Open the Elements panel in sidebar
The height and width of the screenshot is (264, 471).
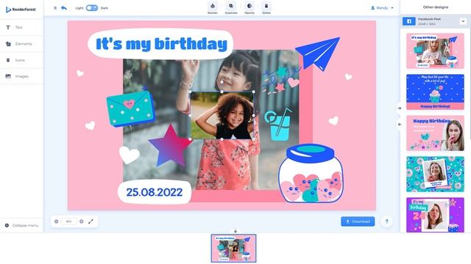[21, 44]
